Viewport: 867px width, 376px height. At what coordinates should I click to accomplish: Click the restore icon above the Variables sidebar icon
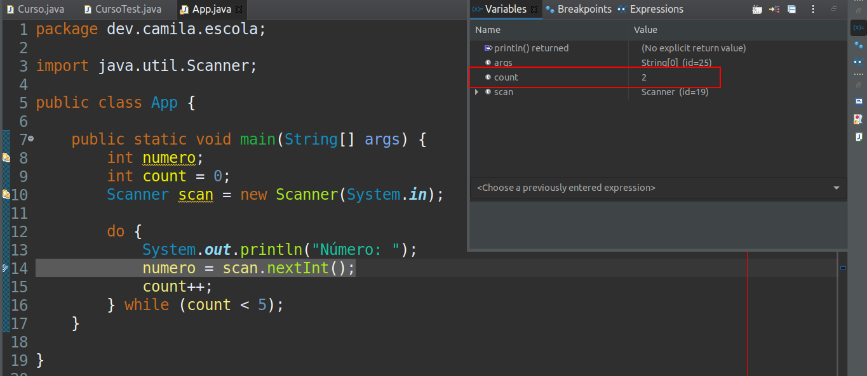coord(858,10)
